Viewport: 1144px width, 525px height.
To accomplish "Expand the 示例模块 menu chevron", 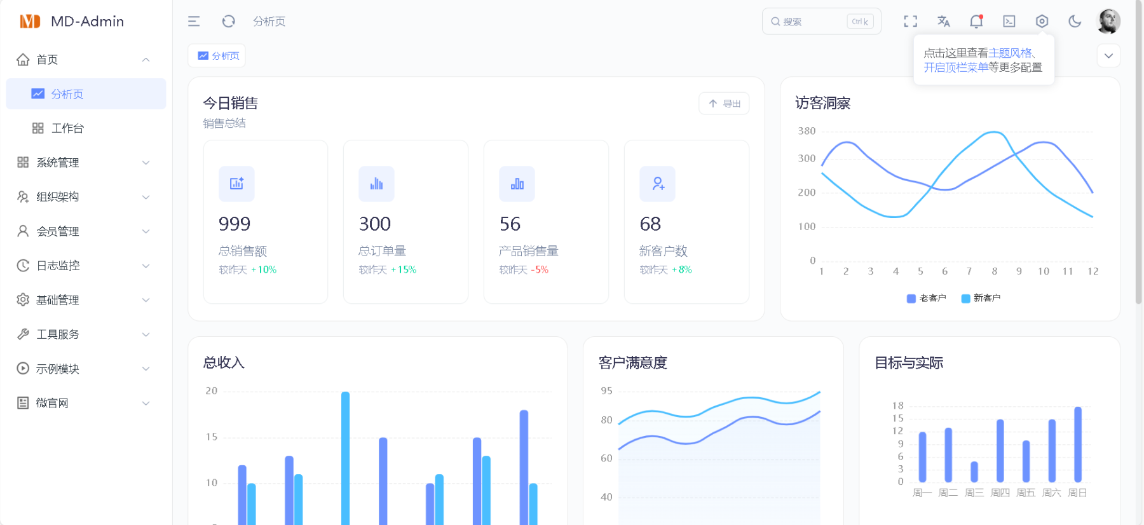I will tap(146, 369).
